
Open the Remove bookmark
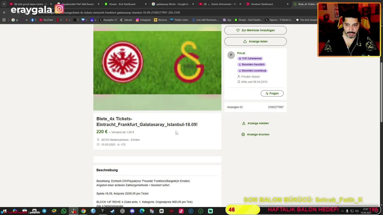[x=160, y=20]
